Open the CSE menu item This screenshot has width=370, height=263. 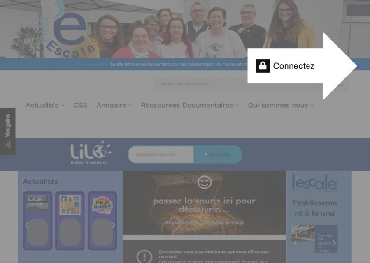[80, 105]
